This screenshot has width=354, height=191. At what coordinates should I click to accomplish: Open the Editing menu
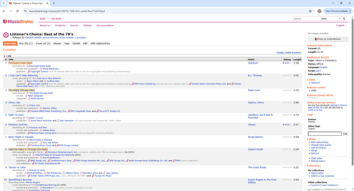88,26
